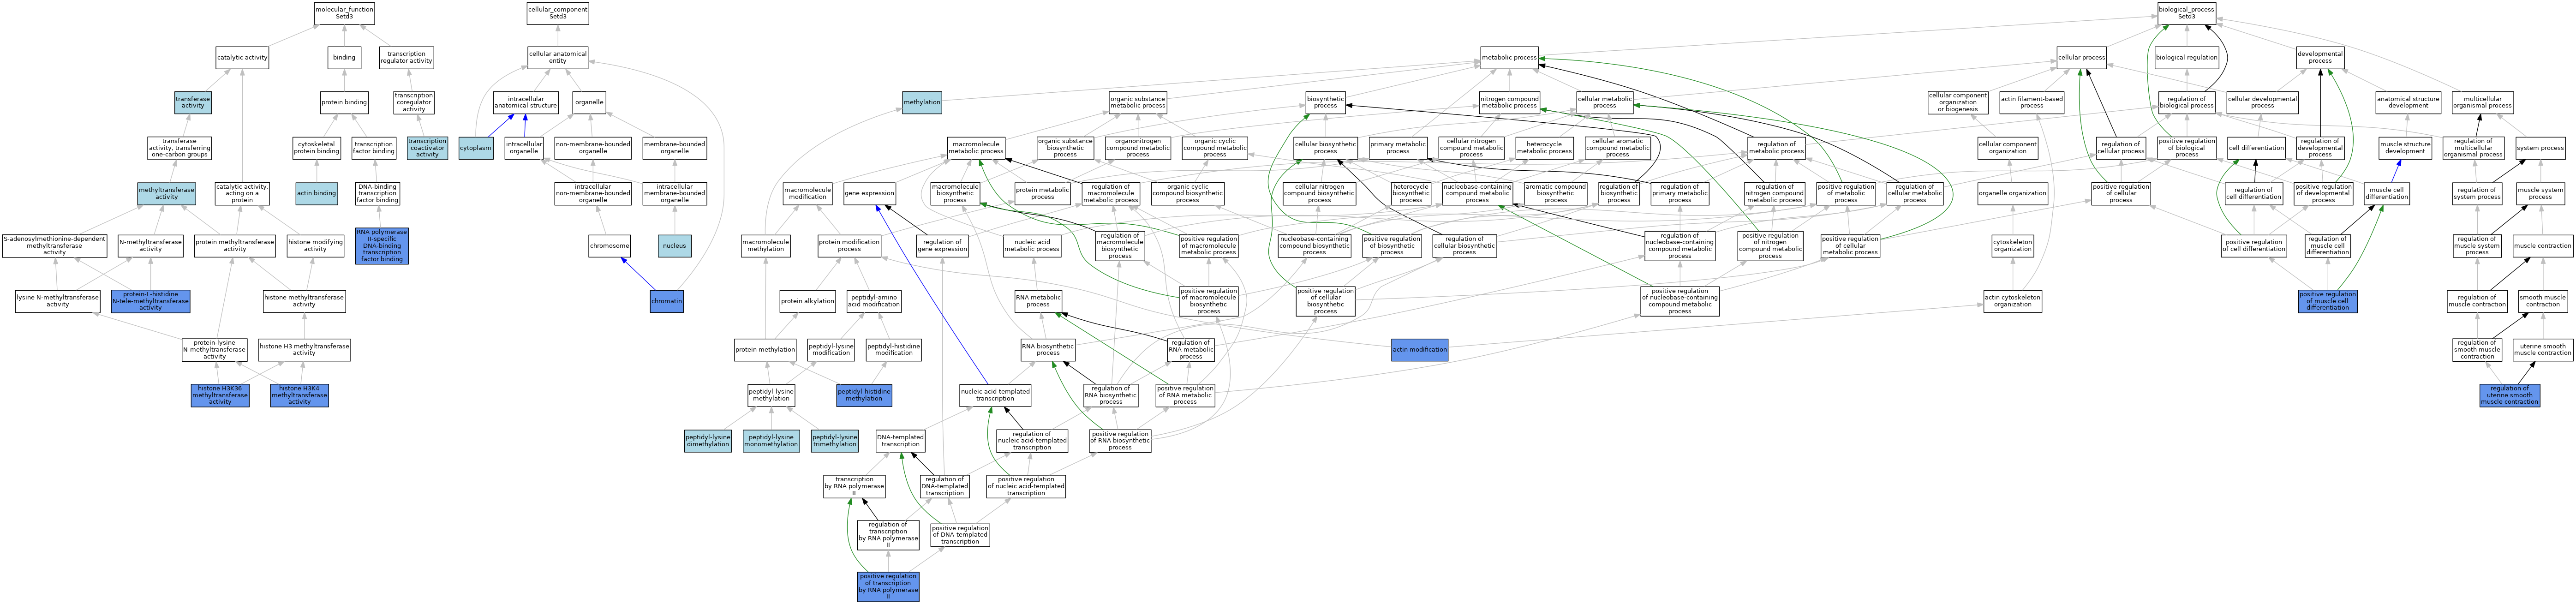Click the cellular developmental process node

tap(2262, 102)
